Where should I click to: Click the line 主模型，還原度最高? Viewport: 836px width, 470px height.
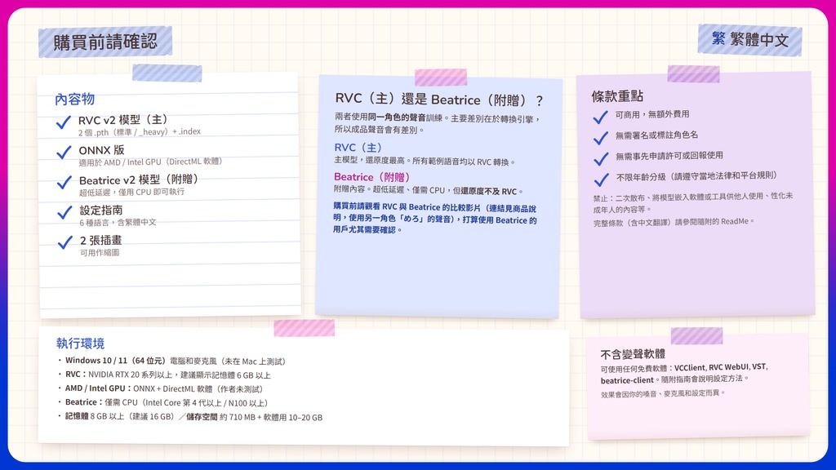point(425,162)
